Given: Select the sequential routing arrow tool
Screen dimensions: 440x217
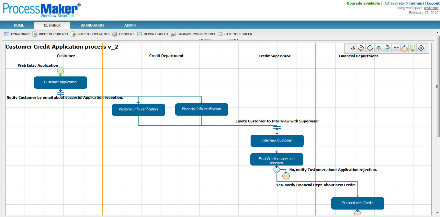Looking at the screenshot, I should pyautogui.click(x=353, y=48).
